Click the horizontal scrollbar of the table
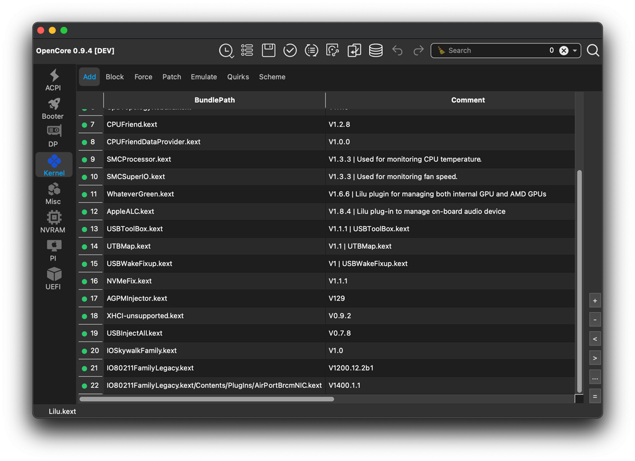 click(x=206, y=399)
